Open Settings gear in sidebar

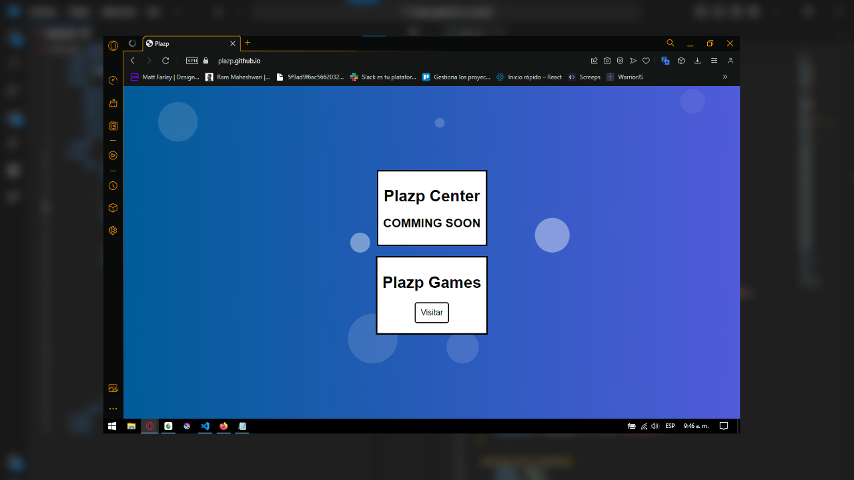[x=113, y=231]
